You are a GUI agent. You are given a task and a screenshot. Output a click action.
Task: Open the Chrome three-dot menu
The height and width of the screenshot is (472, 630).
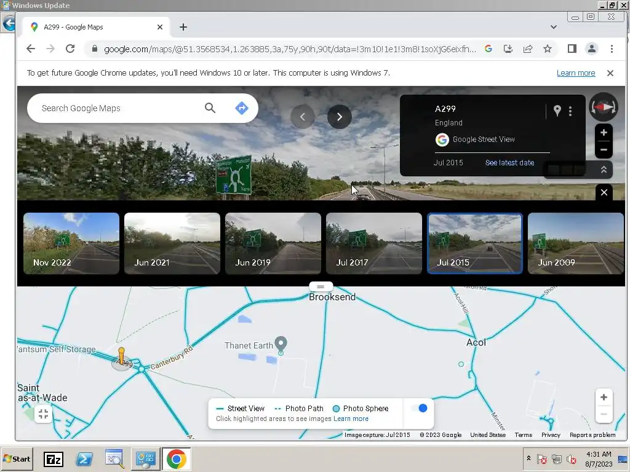612,49
